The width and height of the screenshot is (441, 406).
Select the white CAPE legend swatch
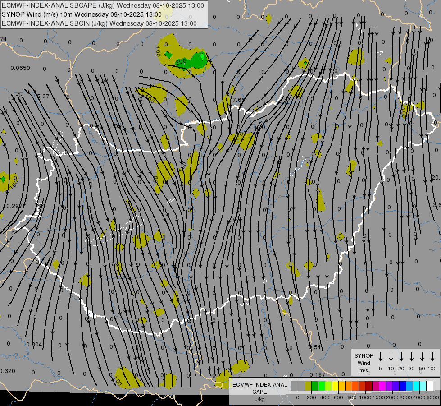pyautogui.click(x=429, y=386)
